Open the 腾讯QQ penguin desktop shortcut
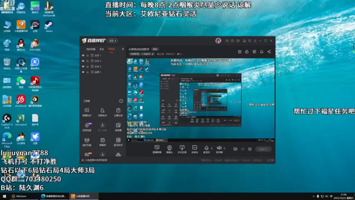The height and width of the screenshot is (200, 355). pyautogui.click(x=21, y=45)
